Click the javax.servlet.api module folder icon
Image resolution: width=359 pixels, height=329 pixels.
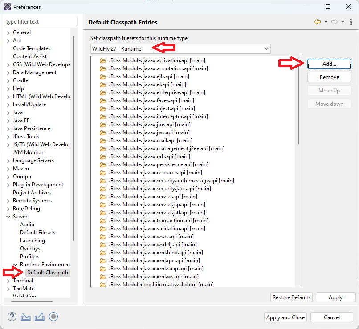point(103,197)
